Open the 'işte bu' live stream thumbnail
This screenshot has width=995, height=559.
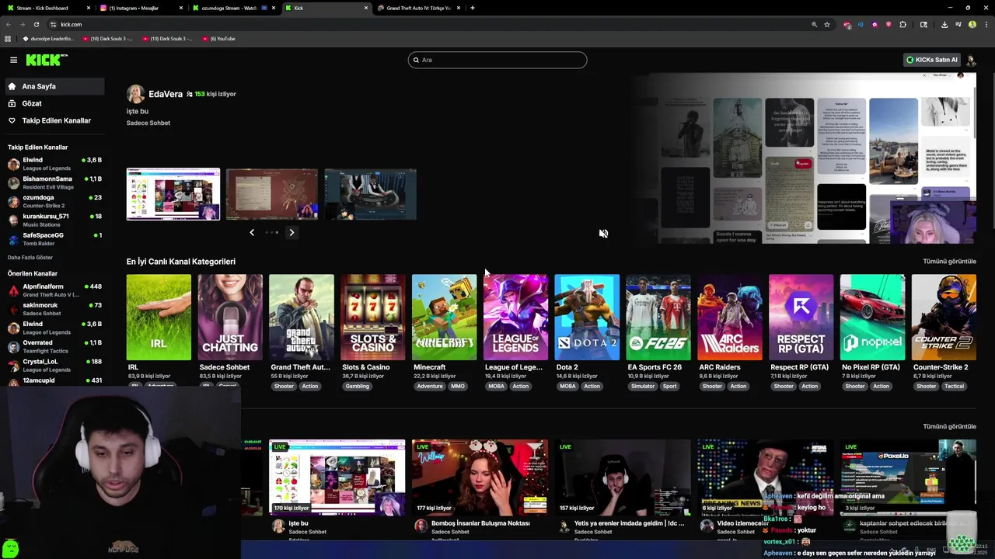tap(337, 477)
